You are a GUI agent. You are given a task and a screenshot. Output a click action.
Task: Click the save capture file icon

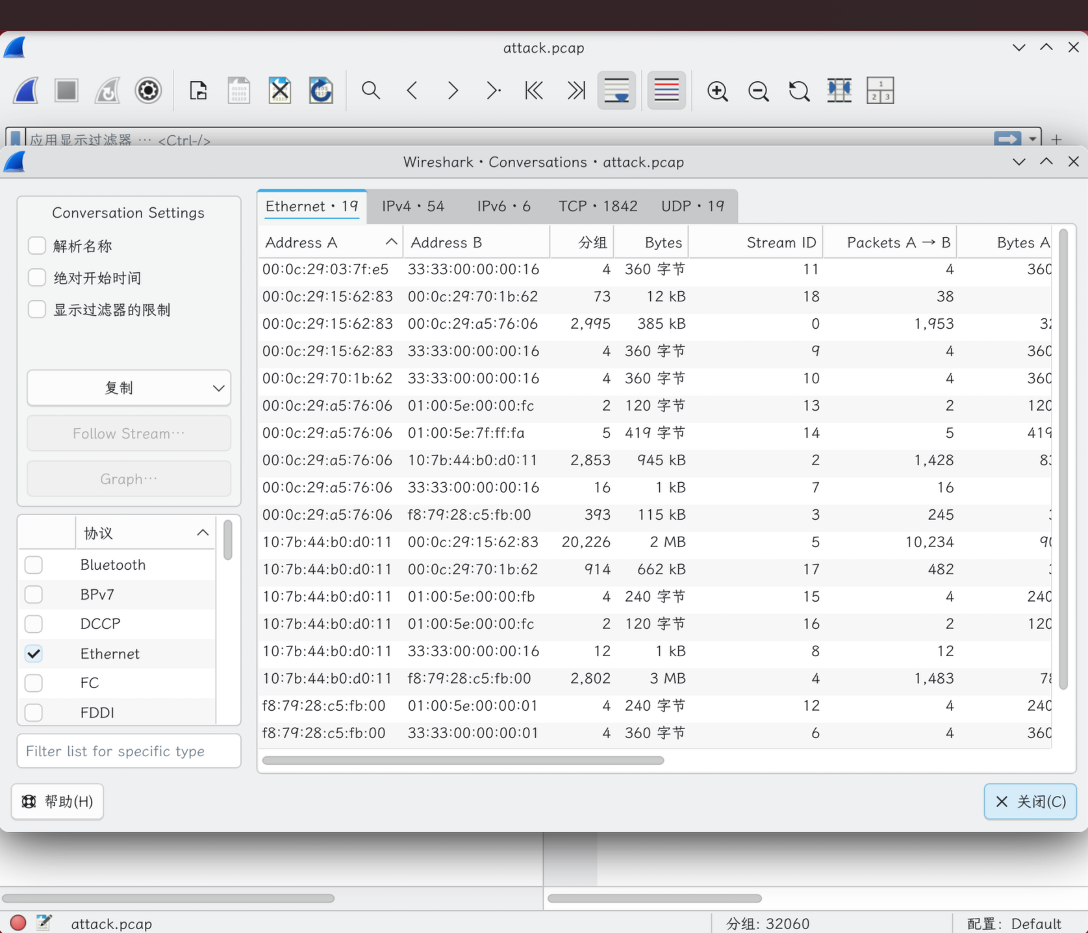coord(239,90)
